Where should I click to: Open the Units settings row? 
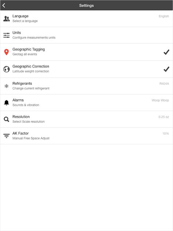(x=86, y=35)
